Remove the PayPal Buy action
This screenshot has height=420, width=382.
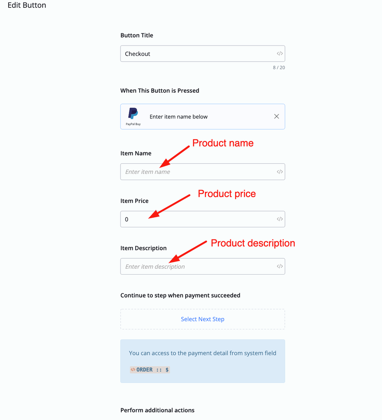276,117
